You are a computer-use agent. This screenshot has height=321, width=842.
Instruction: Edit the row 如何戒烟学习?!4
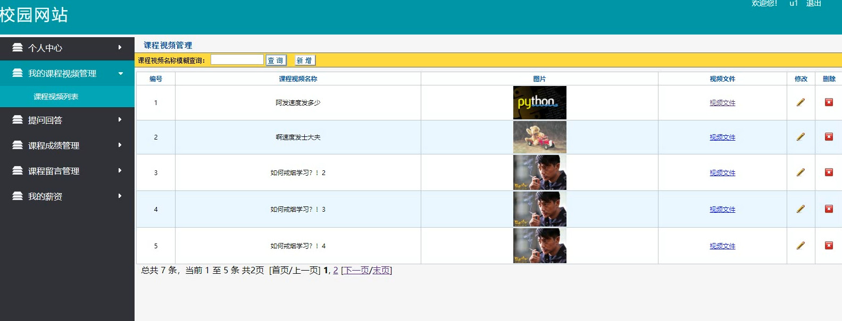801,246
